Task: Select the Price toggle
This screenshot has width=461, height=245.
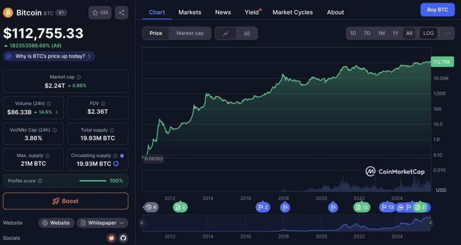Action: (x=156, y=33)
